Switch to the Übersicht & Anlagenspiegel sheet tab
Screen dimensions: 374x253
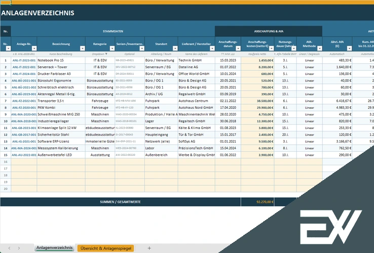[x=106, y=248]
